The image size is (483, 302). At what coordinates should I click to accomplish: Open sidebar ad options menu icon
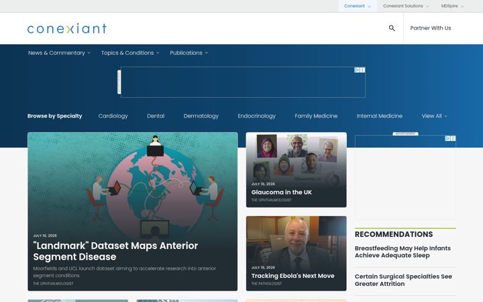click(453, 138)
